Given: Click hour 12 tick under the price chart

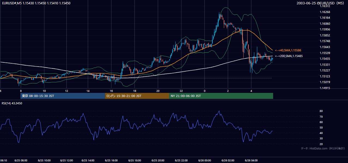Looking at the screenshot, I should [67, 91].
